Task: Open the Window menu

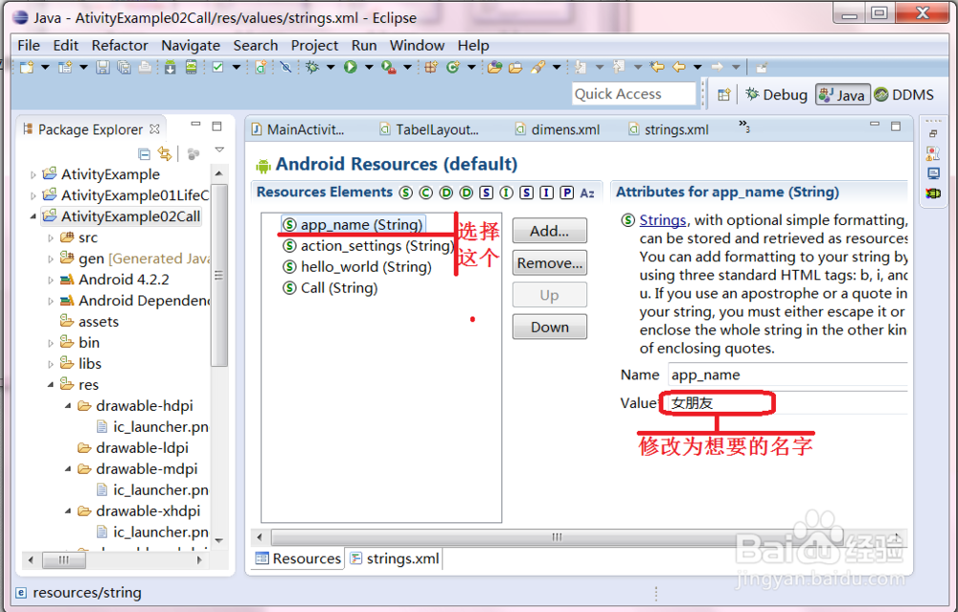Action: click(417, 46)
